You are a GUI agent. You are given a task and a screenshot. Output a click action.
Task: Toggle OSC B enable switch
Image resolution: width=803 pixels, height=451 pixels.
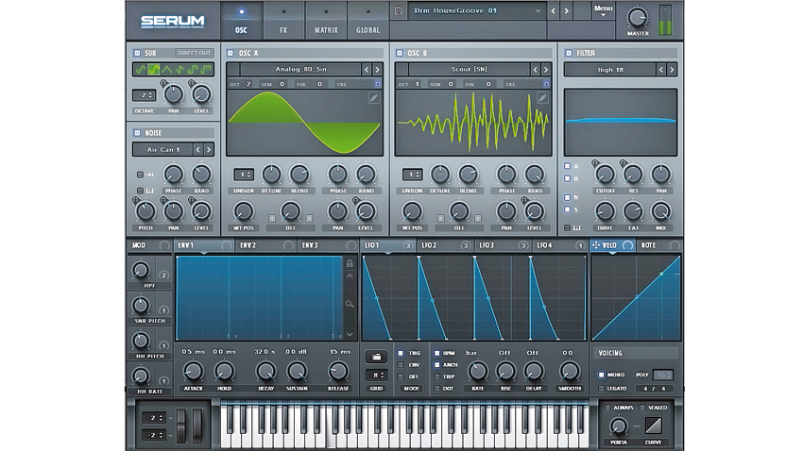[x=400, y=53]
